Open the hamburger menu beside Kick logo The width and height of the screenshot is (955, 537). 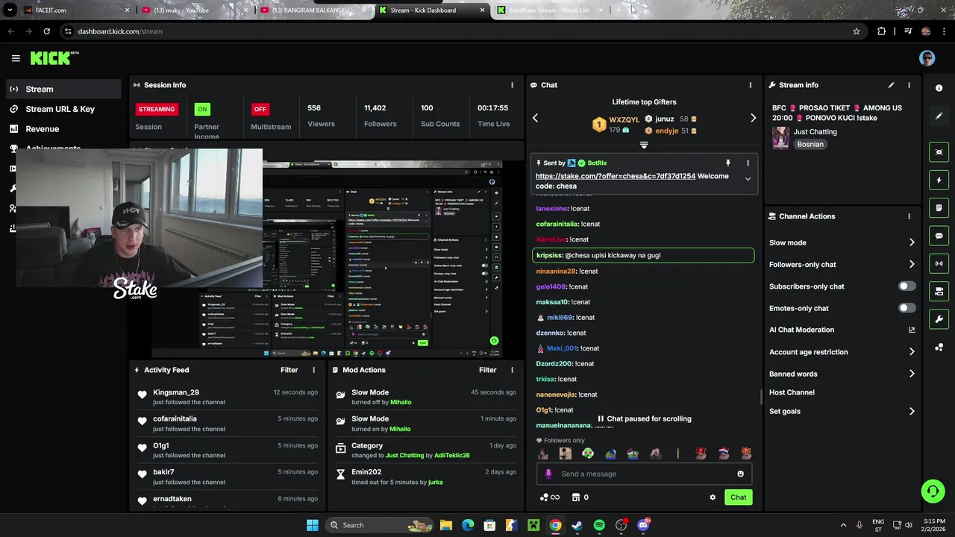(16, 58)
